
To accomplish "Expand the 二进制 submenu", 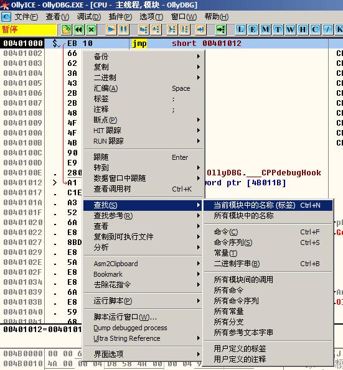I will point(144,78).
